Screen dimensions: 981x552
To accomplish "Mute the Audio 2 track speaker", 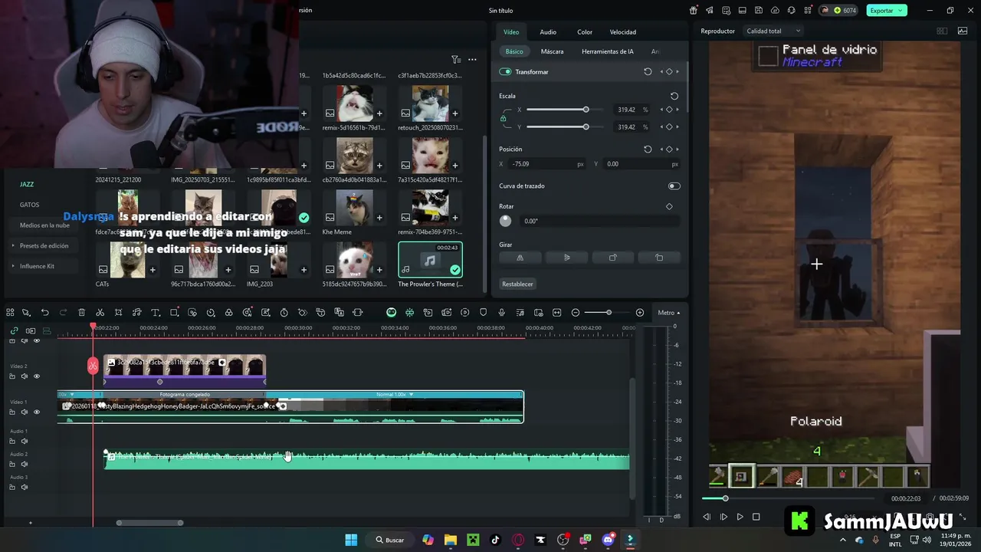I will [x=25, y=464].
